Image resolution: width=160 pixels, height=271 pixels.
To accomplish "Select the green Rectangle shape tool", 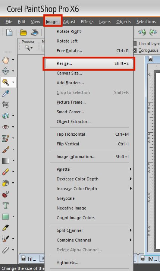I will click(6, 217).
